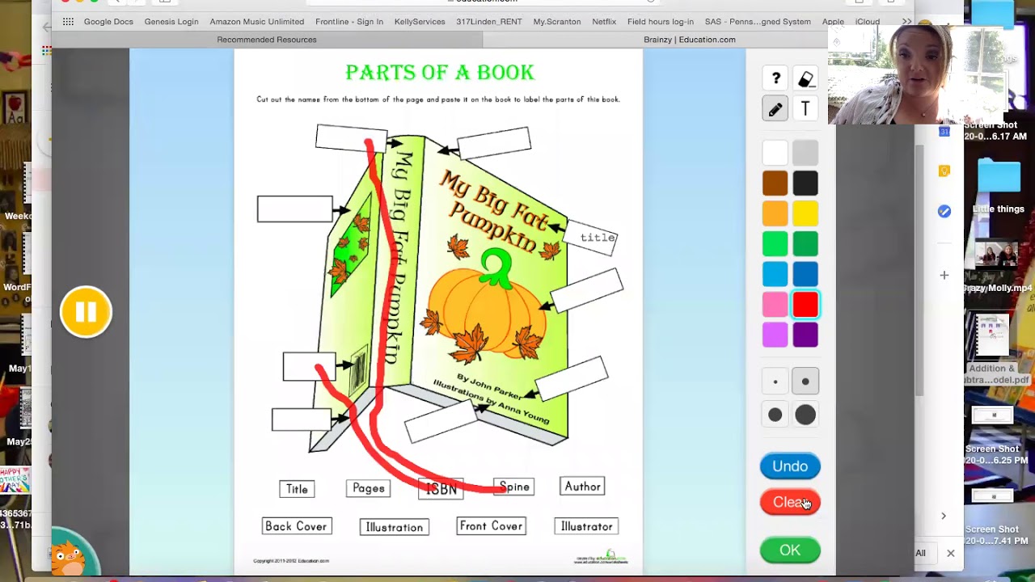Image resolution: width=1035 pixels, height=582 pixels.
Task: Select the Spine word label
Action: pyautogui.click(x=514, y=487)
